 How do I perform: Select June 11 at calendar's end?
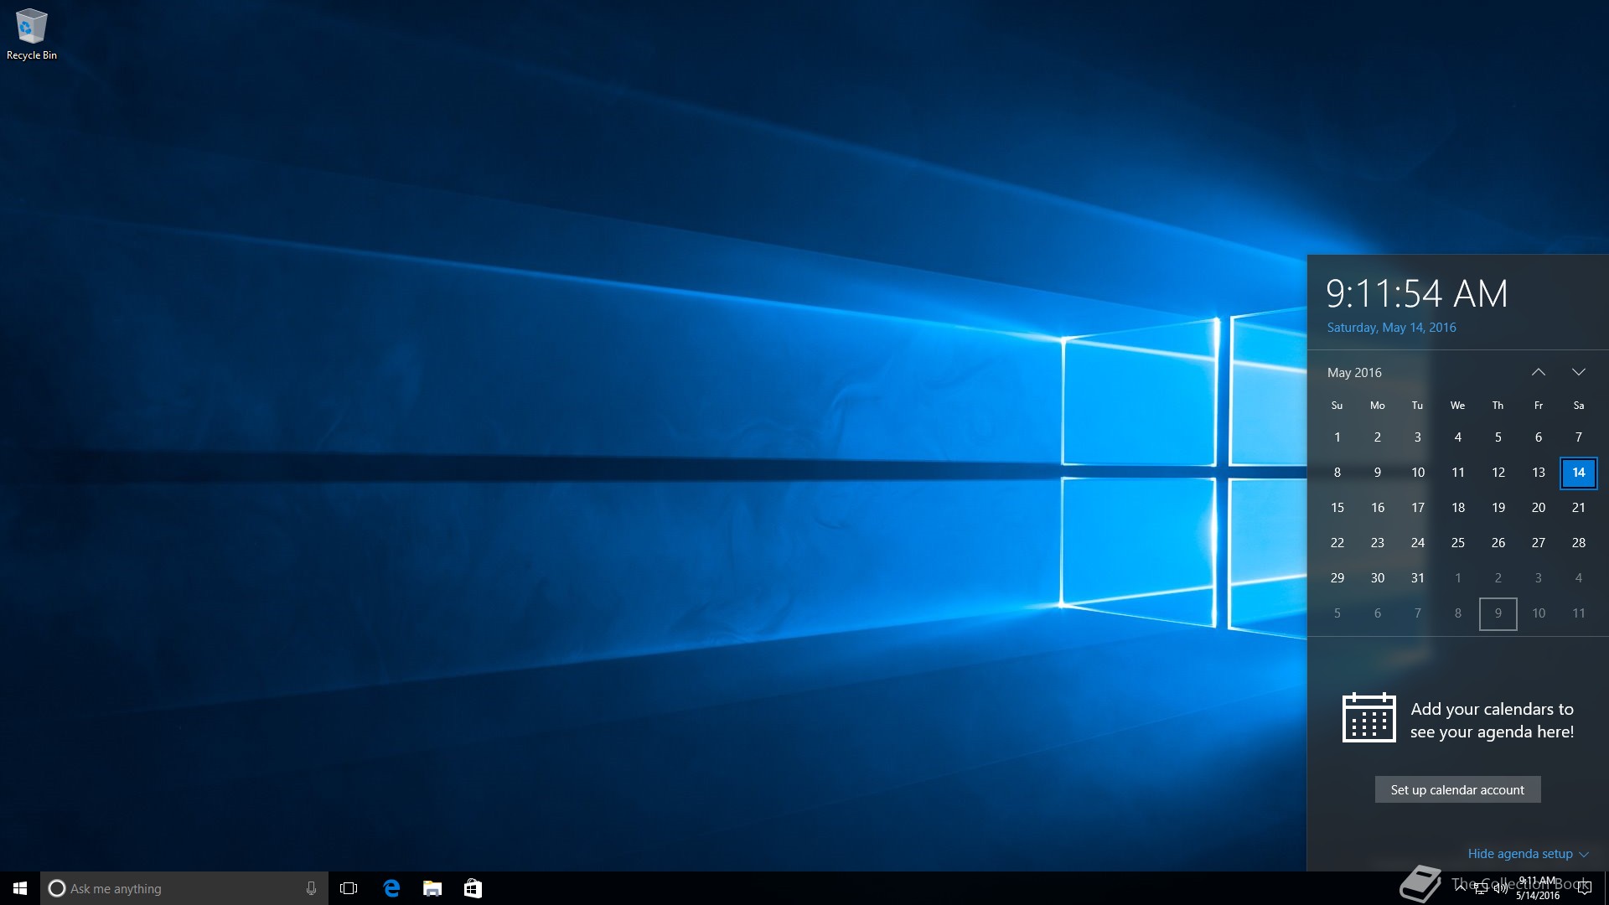point(1579,613)
